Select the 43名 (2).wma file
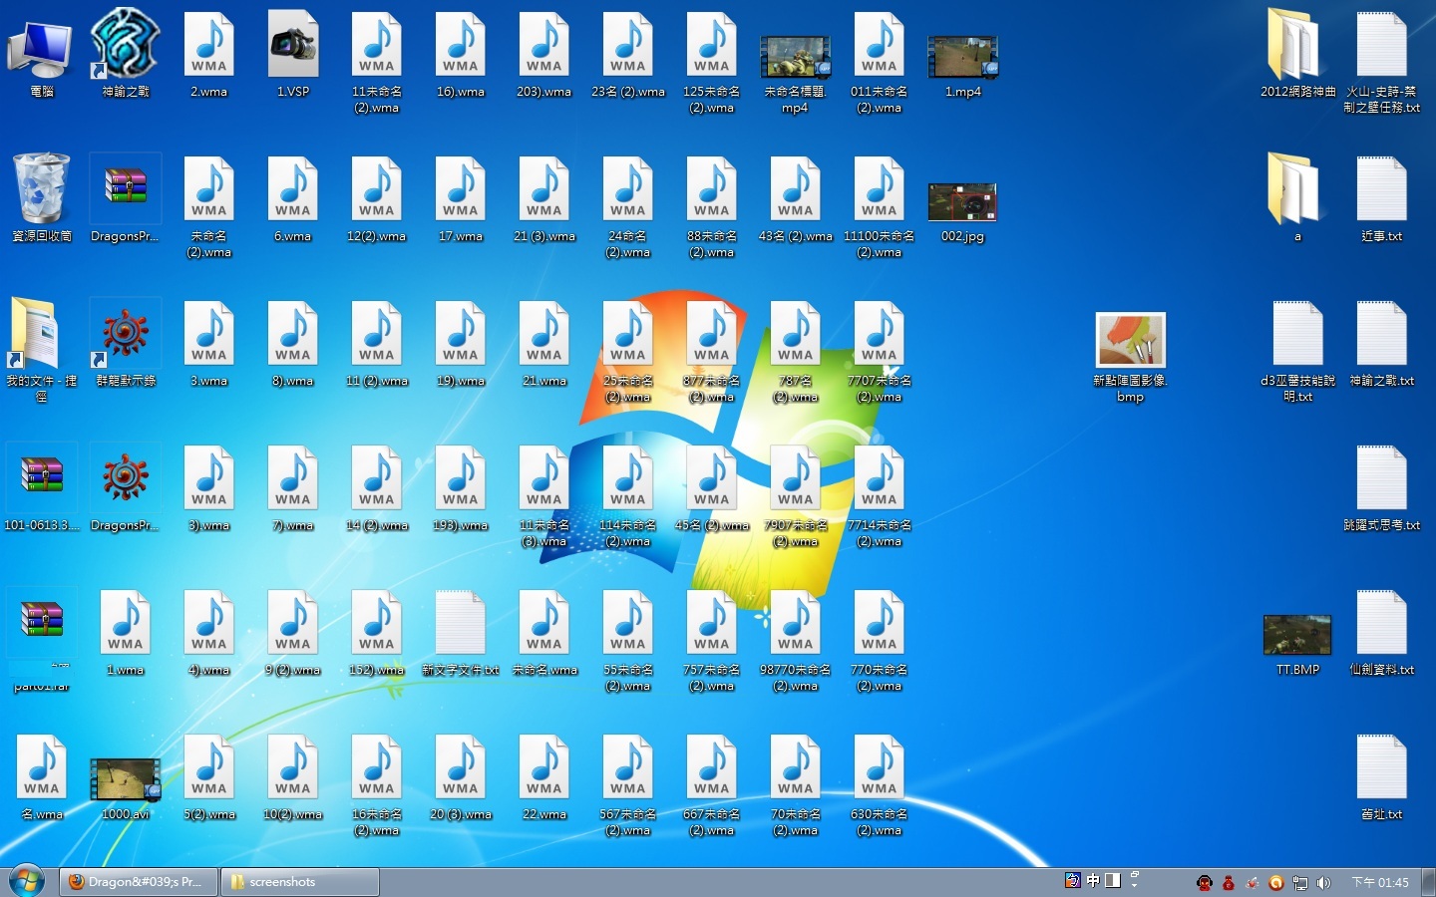Screen dimensions: 1436x897 click(x=796, y=199)
